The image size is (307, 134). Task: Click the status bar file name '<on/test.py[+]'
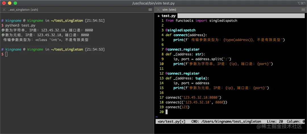point(171,121)
